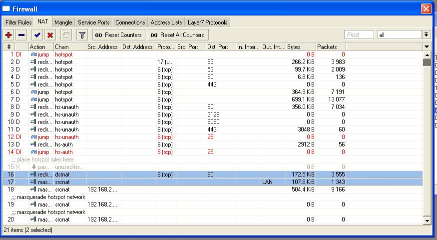Image resolution: width=437 pixels, height=240 pixels.
Task: Click 17 (u... protocol cell in row 2
Action: point(165,62)
